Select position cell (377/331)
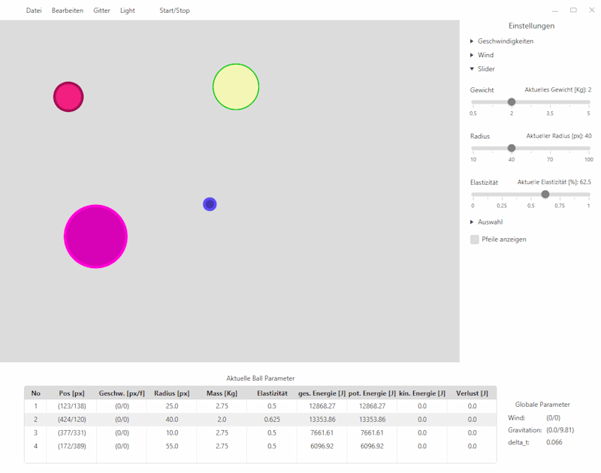 click(71, 432)
